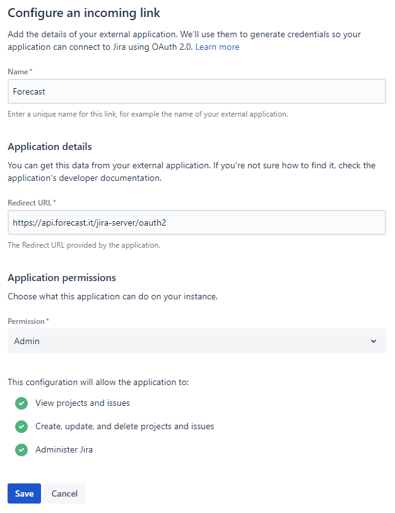Click the Save button

24,493
